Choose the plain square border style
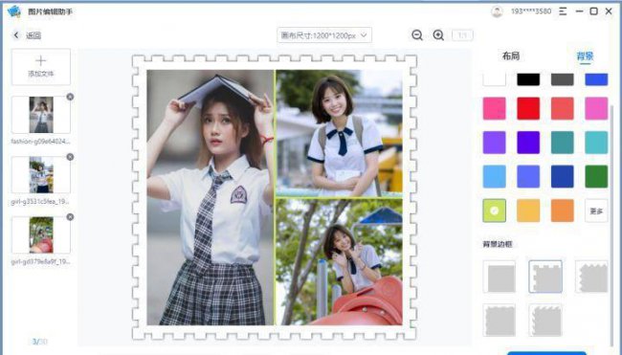The width and height of the screenshot is (622, 355). [x=500, y=277]
